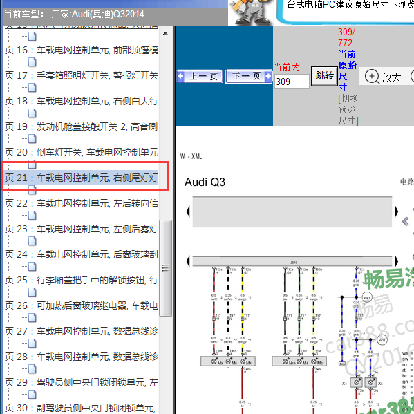The height and width of the screenshot is (414, 414).
Task: Open page 20: 倒车灯开关
Action: (x=82, y=152)
